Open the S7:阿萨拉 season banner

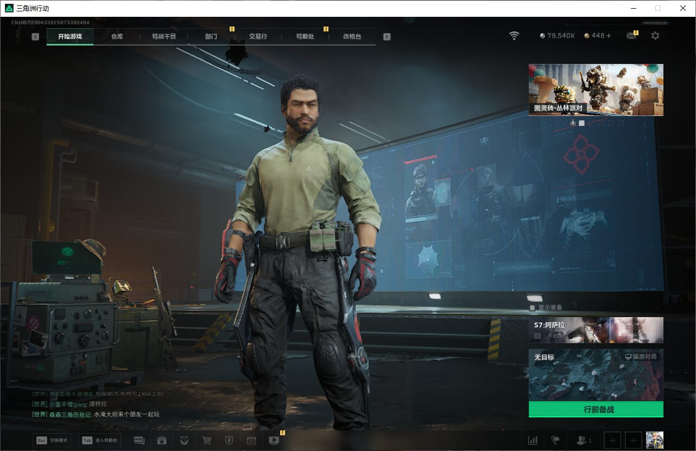click(x=596, y=330)
